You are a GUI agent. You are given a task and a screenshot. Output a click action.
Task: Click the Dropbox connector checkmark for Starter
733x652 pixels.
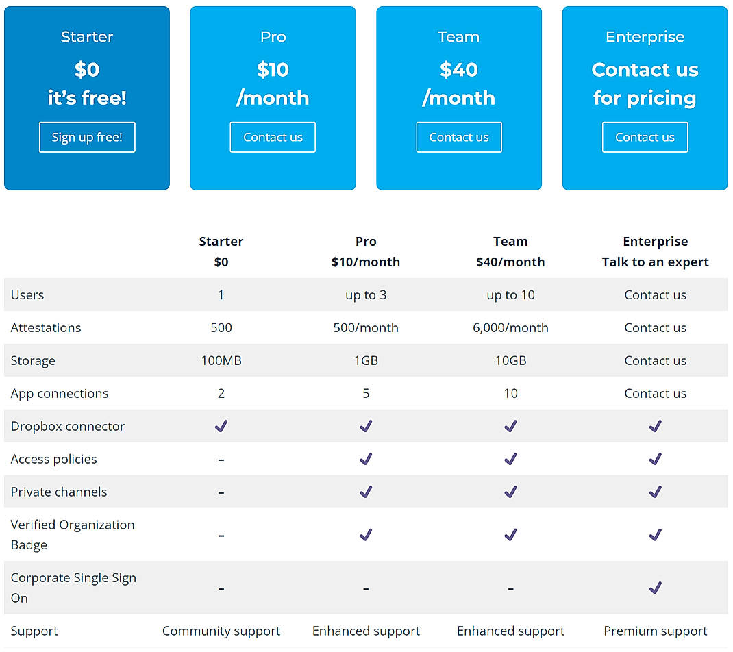(221, 426)
